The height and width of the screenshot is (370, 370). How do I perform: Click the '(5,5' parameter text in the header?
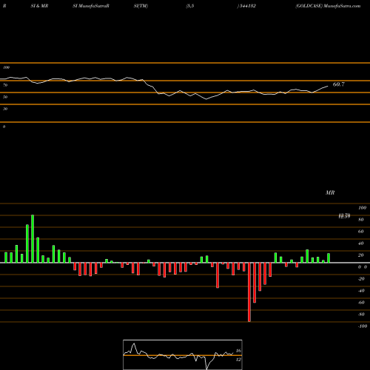pyautogui.click(x=190, y=6)
